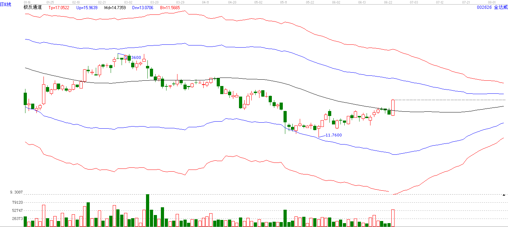This screenshot has height=227, width=508.
Task: Click the 06-22 date label
Action: click(388, 2)
